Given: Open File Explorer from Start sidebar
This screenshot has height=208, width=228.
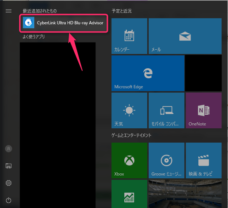Looking at the screenshot, I should point(9,166).
